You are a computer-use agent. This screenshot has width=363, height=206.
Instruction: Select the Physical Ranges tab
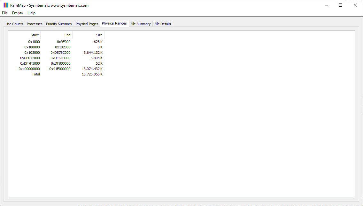[114, 23]
